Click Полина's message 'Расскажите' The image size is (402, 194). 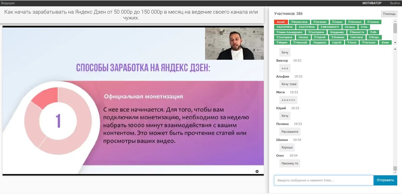pos(290,132)
